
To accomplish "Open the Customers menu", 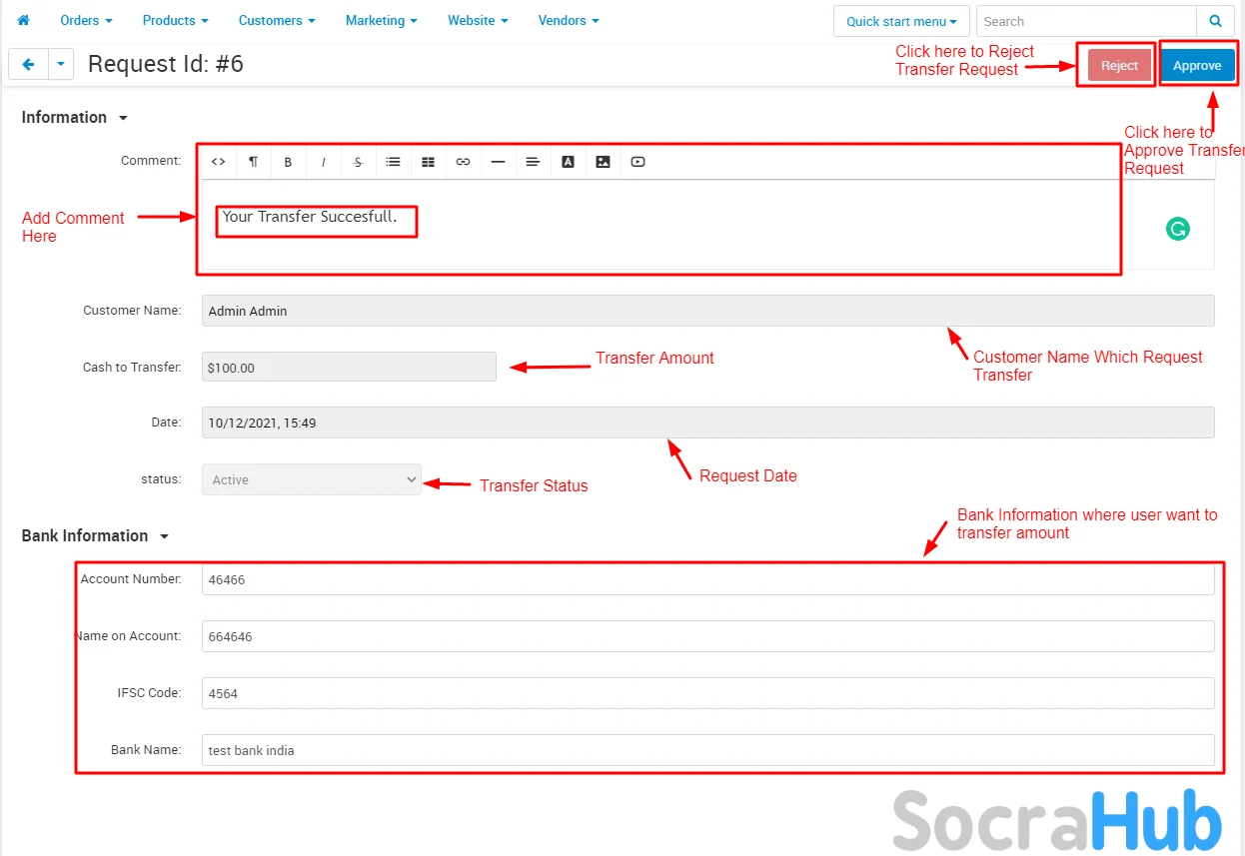I will [277, 20].
